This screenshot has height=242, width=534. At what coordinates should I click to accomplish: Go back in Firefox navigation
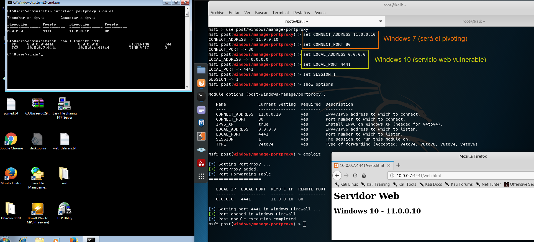click(x=337, y=175)
